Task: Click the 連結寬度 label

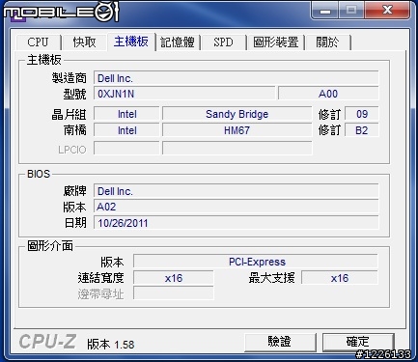Action: click(x=100, y=278)
